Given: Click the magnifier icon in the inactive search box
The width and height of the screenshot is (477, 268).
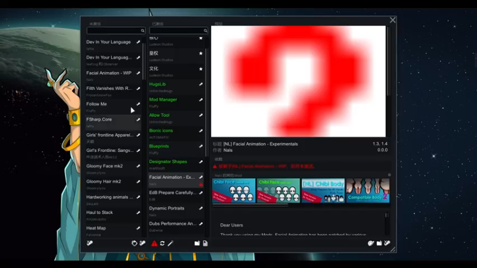Looking at the screenshot, I should 143,30.
